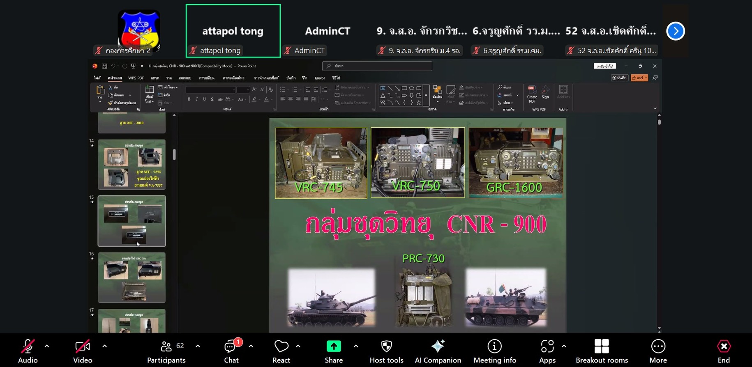
Task: Expand video options arrow next to Video
Action: (104, 346)
